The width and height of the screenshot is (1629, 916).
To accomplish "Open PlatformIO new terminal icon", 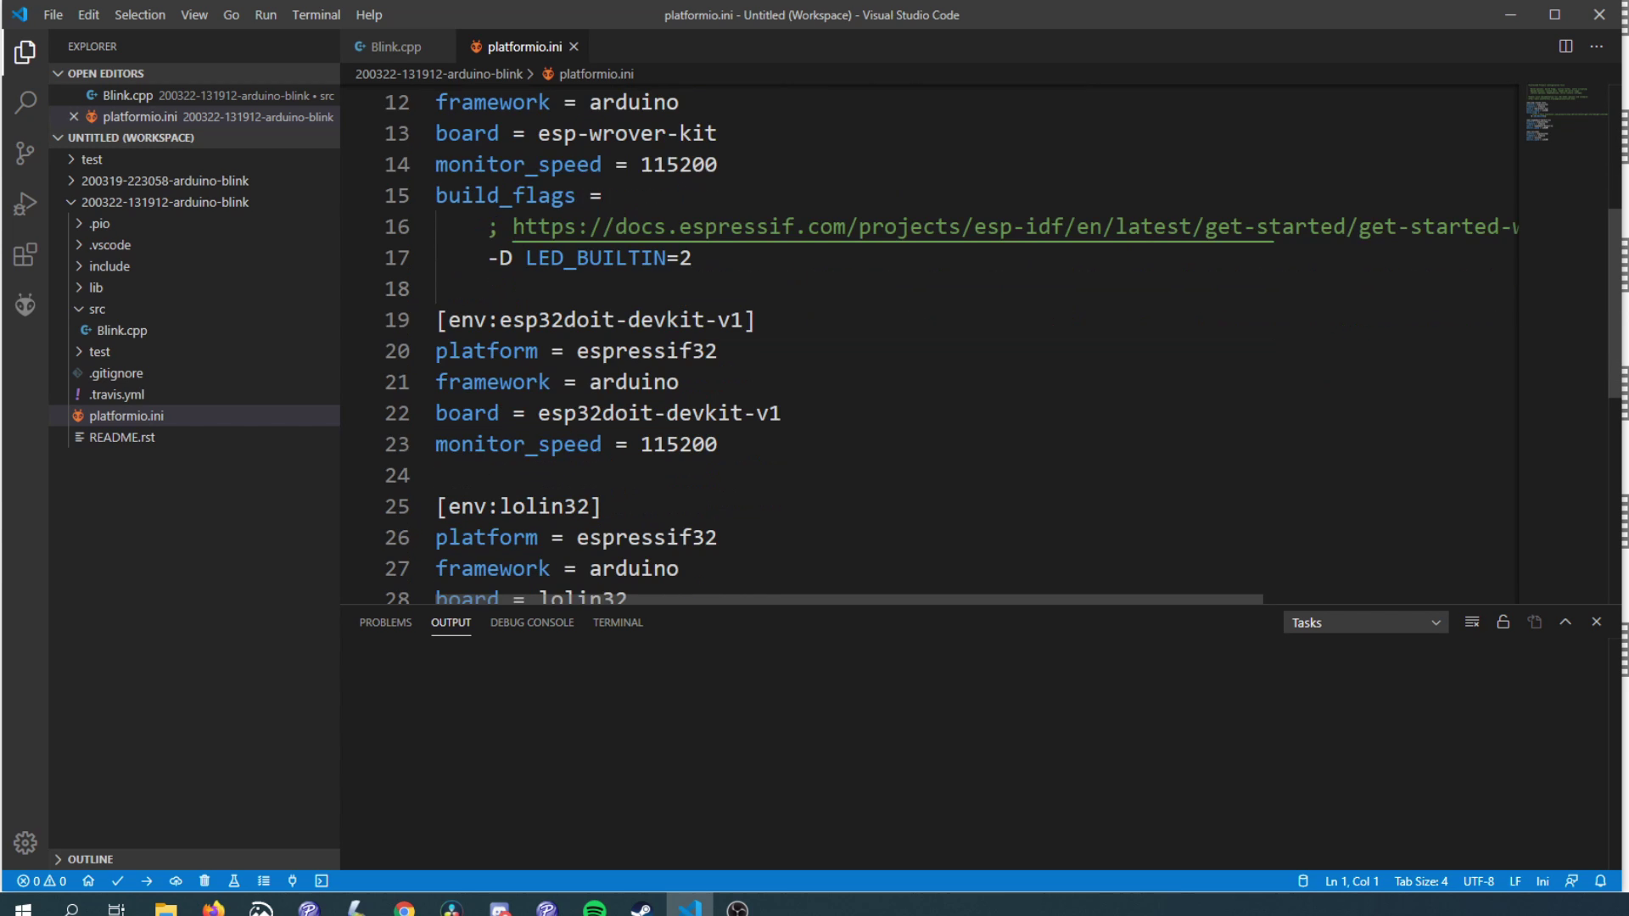I will point(322,881).
